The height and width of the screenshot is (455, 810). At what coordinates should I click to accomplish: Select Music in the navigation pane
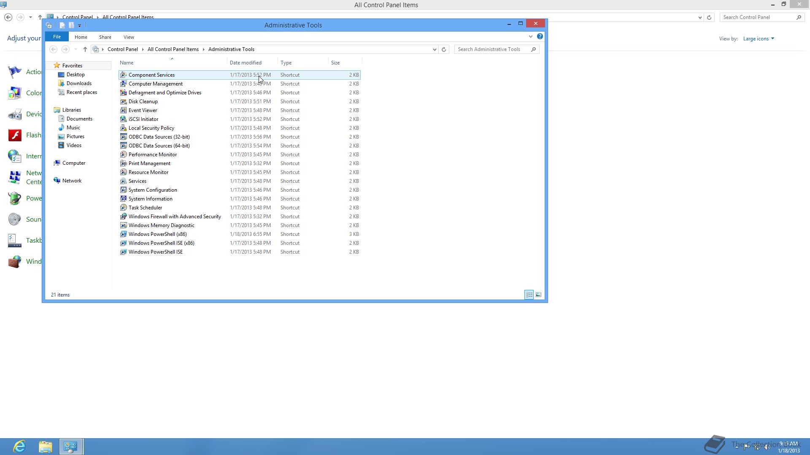coord(73,128)
